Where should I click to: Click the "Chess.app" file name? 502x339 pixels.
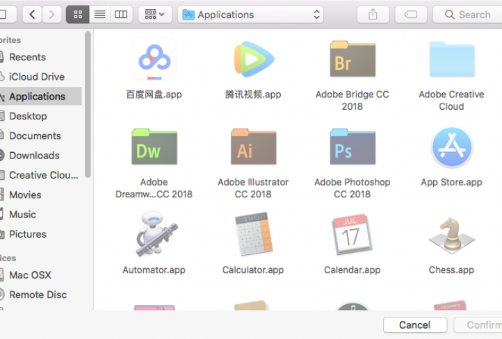click(x=452, y=270)
